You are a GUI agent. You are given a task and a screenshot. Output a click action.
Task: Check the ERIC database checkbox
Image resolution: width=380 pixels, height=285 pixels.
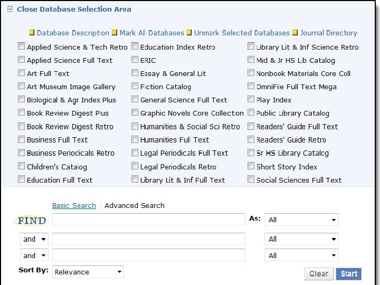pyautogui.click(x=135, y=60)
